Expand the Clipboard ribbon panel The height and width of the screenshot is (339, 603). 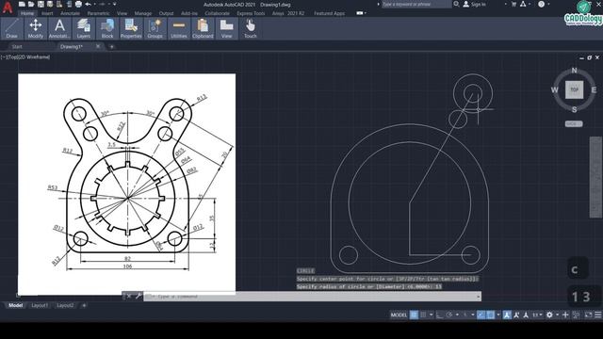pyautogui.click(x=203, y=28)
